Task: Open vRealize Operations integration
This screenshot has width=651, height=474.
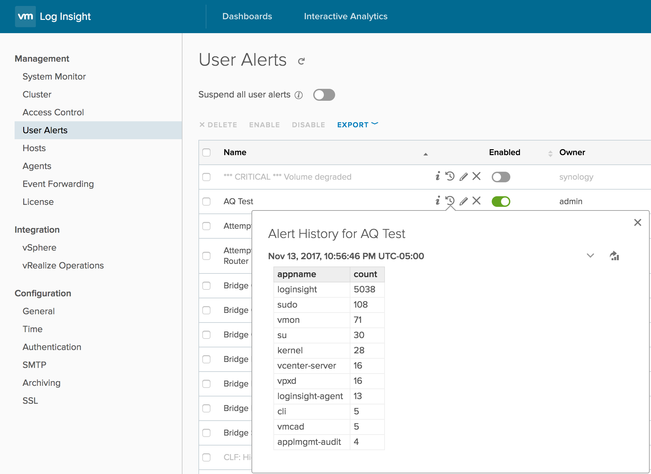Action: 63,266
